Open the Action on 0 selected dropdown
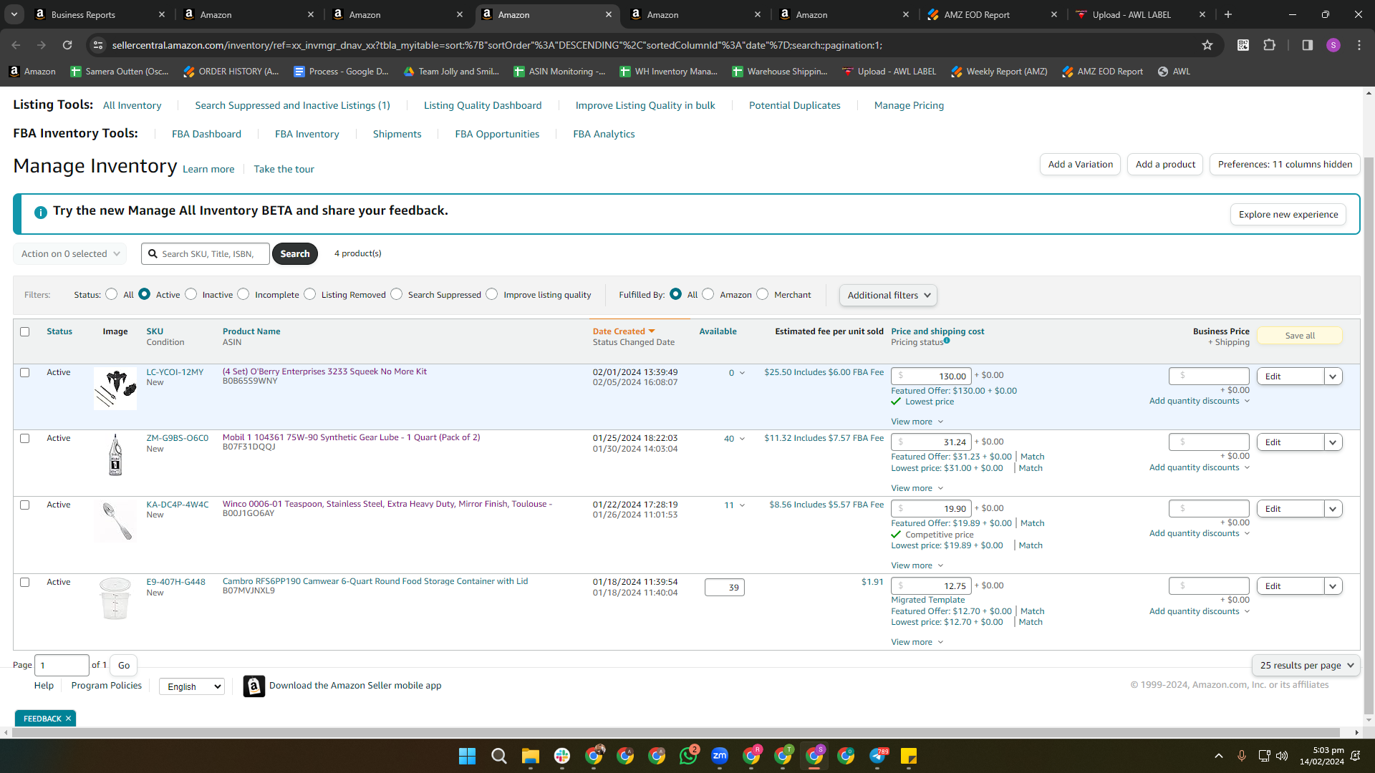This screenshot has height=773, width=1375. (x=69, y=254)
